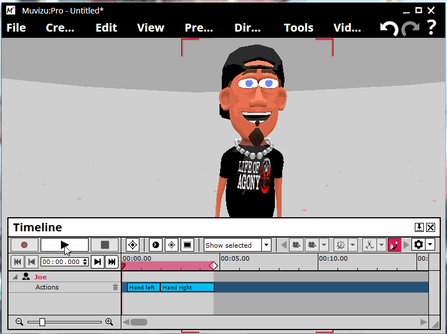Open the Show selected dropdown
The height and width of the screenshot is (334, 447).
pos(266,245)
